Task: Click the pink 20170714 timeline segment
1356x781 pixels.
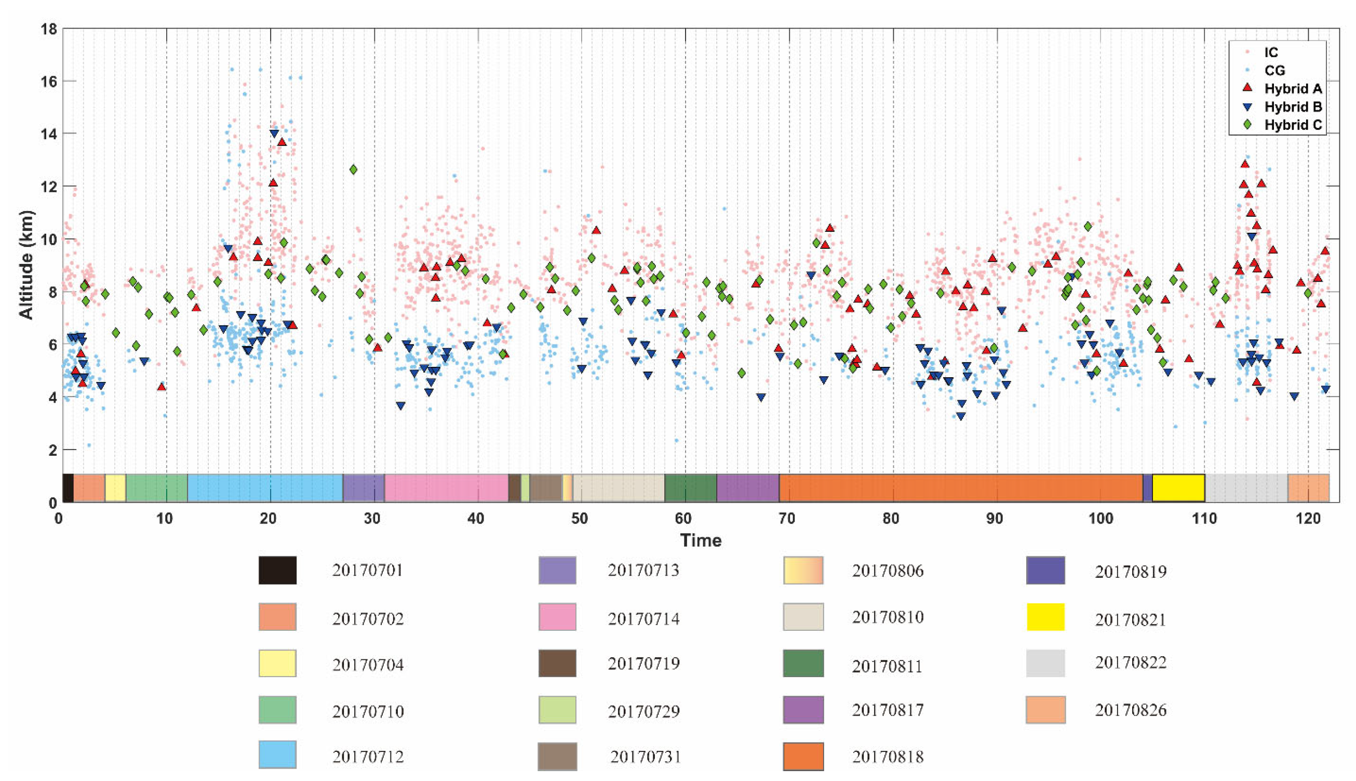Action: [x=447, y=488]
